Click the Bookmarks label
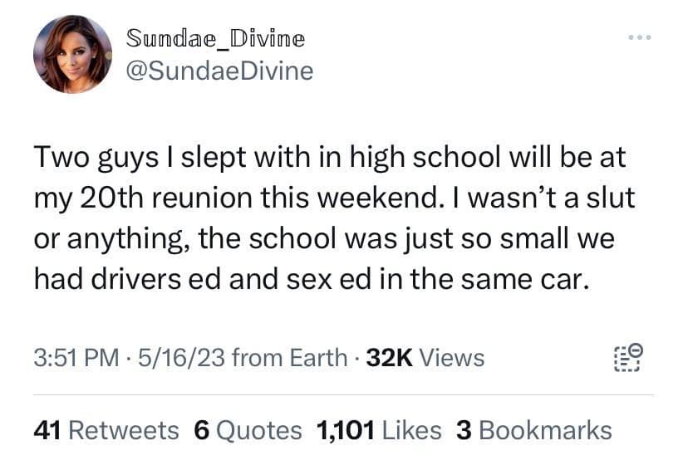The width and height of the screenshot is (688, 465). pyautogui.click(x=545, y=429)
